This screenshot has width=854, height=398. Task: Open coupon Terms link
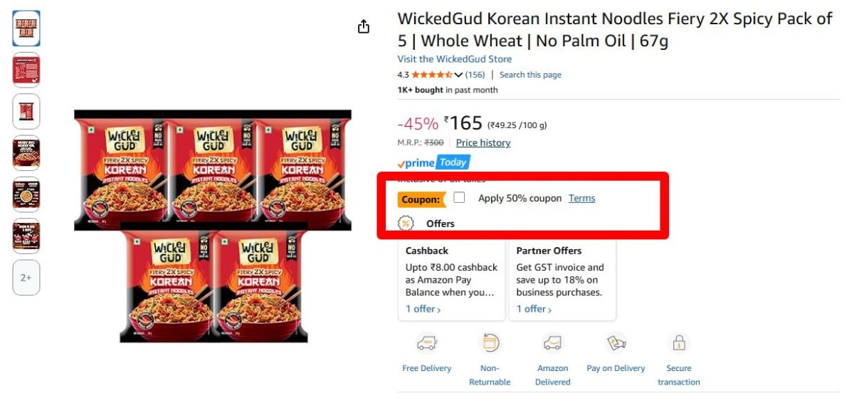[581, 198]
